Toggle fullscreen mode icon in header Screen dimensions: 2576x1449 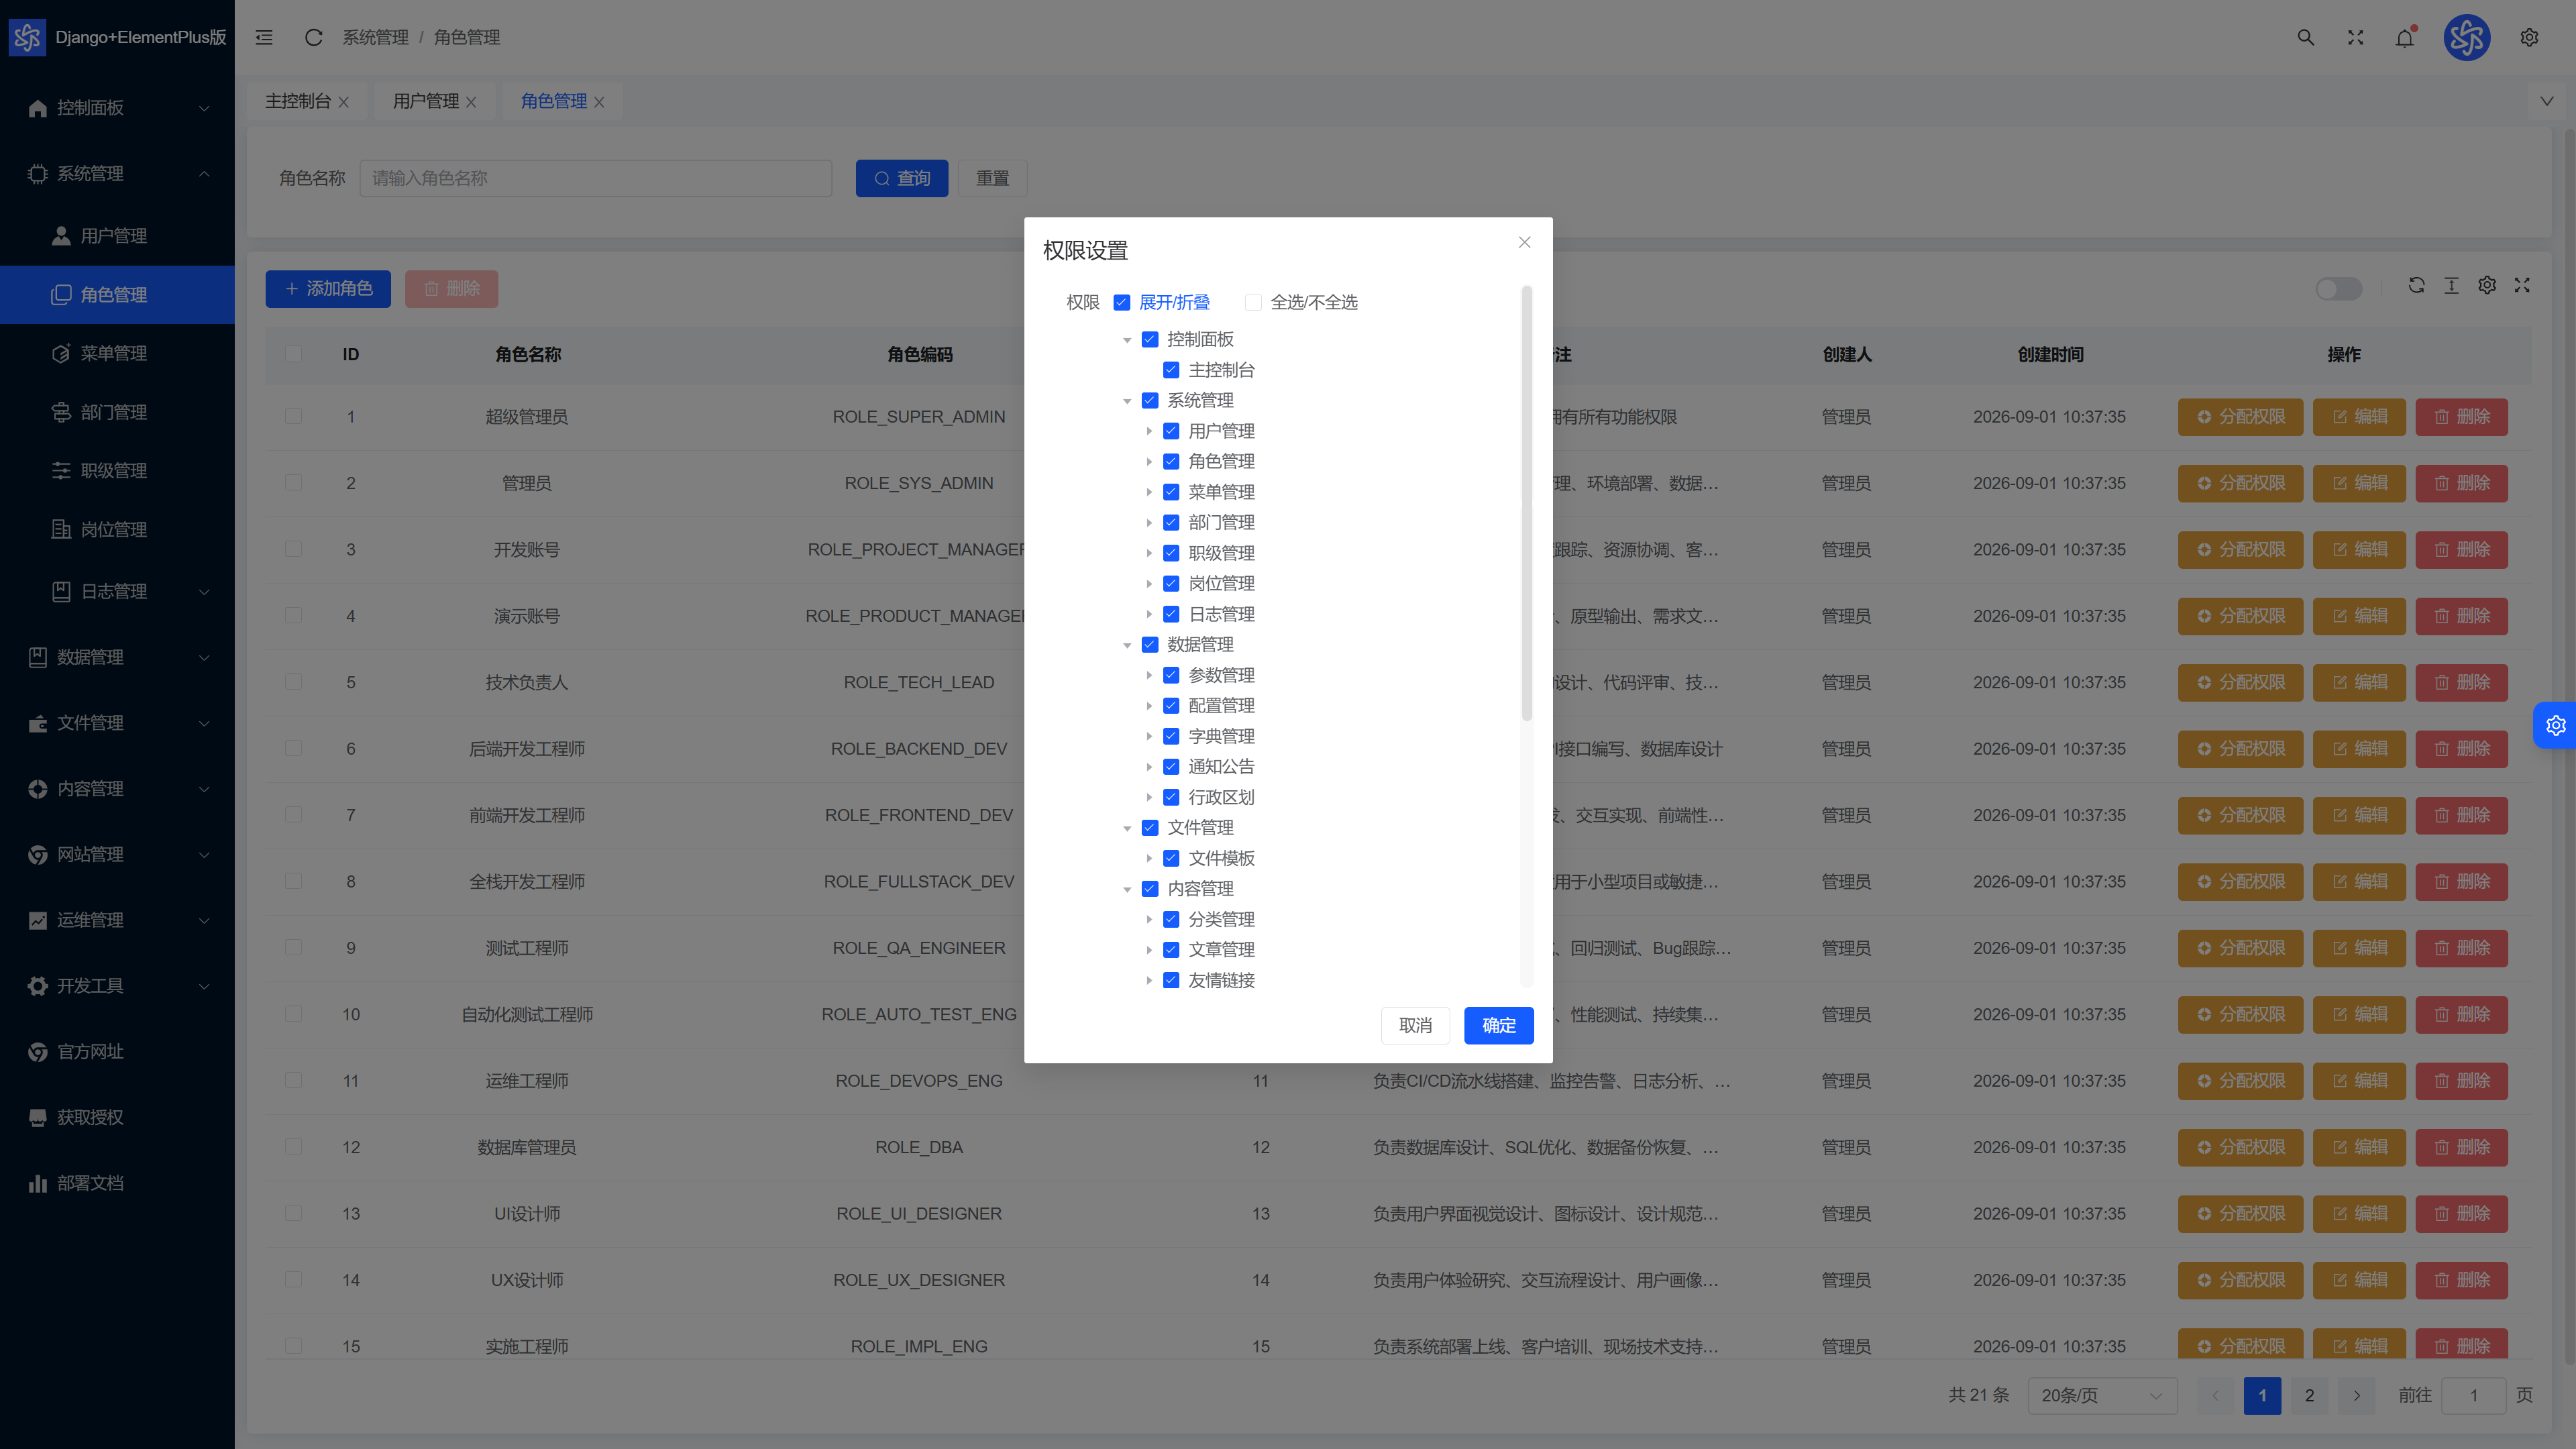(2355, 37)
